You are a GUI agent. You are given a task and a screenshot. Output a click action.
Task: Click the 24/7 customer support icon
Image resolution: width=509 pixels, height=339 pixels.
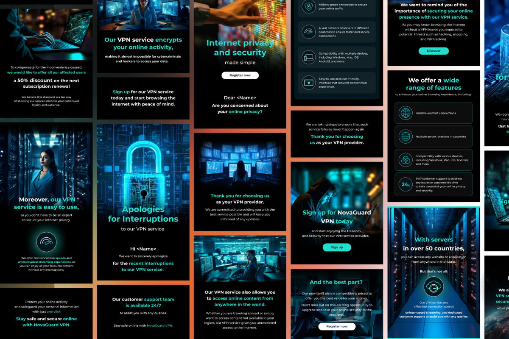coord(406,184)
